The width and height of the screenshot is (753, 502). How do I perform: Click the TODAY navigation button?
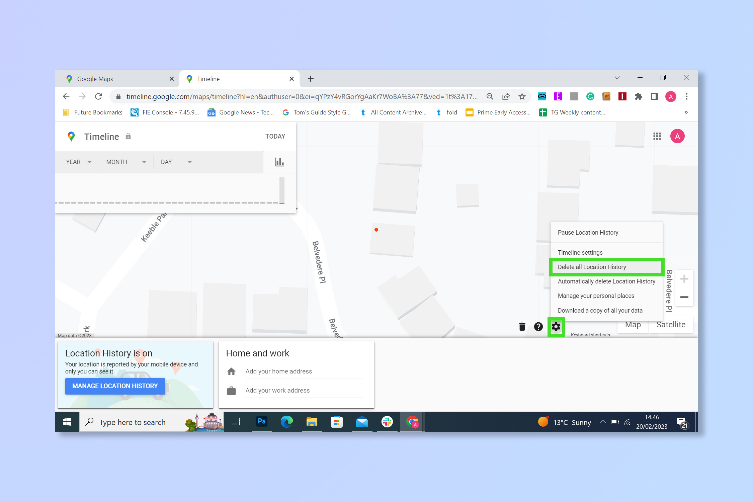pyautogui.click(x=275, y=136)
